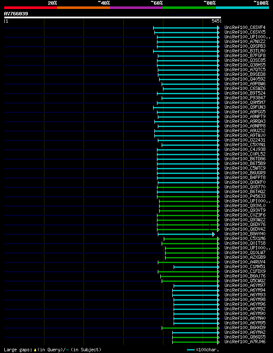Open hit UniRef100_B6KKD9
The width and height of the screenshot is (273, 353).
coord(245,327)
